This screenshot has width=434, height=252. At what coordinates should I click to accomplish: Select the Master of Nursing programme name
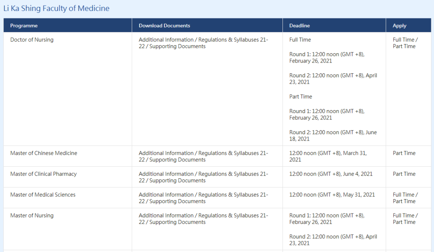[32, 216]
